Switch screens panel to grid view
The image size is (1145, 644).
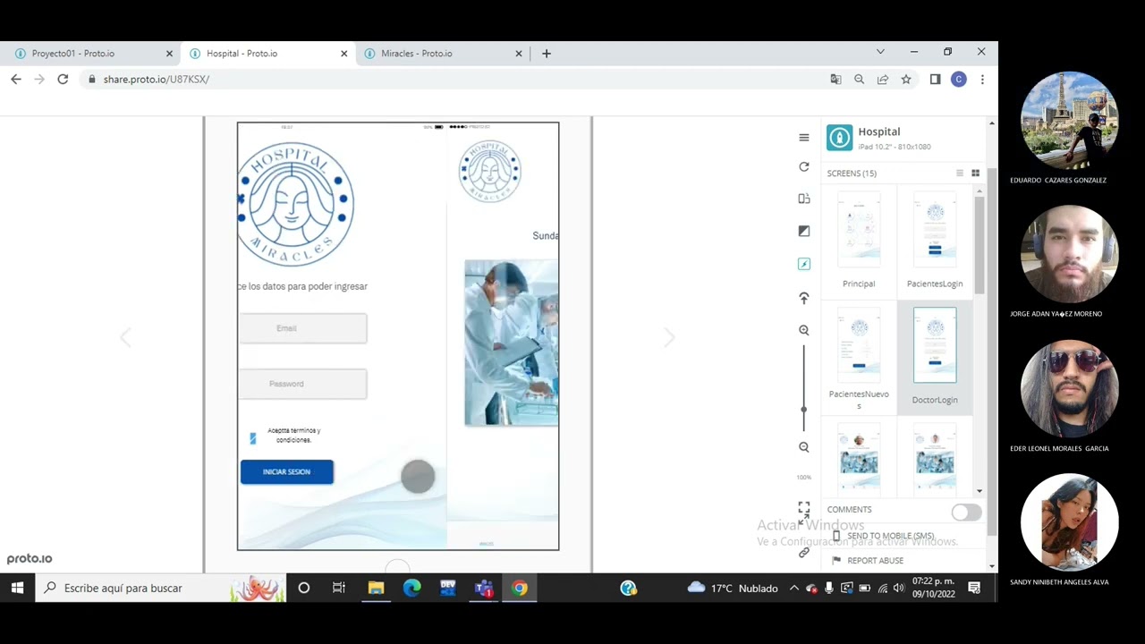pyautogui.click(x=976, y=174)
